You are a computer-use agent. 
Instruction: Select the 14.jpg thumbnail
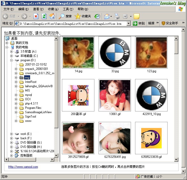78,53
